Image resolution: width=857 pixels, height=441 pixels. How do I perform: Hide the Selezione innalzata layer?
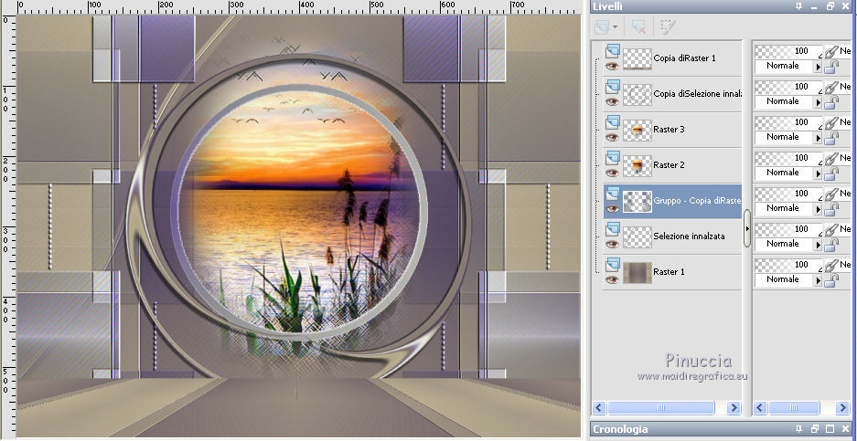click(612, 244)
